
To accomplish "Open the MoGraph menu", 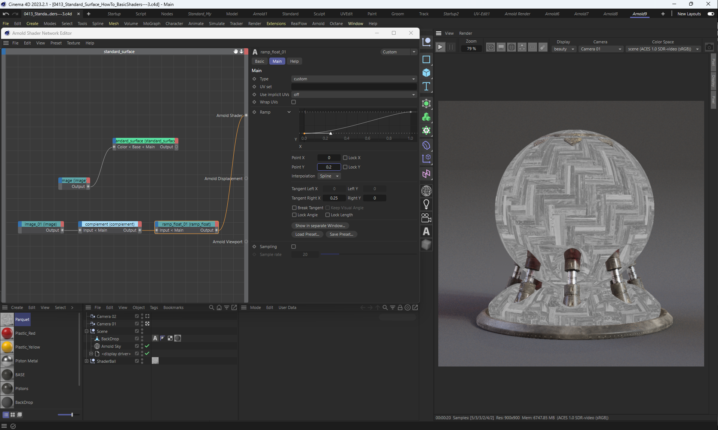I will pos(151,24).
